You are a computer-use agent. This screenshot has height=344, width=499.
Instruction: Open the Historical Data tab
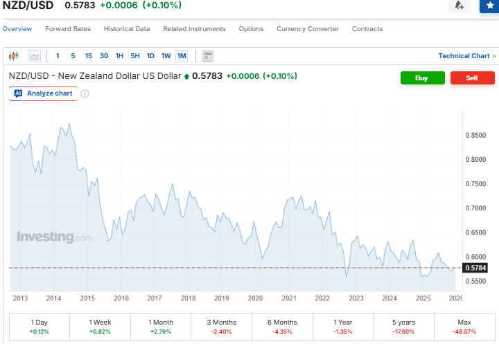point(127,29)
